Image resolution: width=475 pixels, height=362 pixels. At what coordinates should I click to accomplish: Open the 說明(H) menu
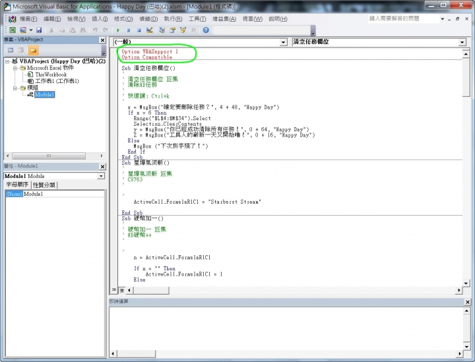pyautogui.click(x=278, y=18)
